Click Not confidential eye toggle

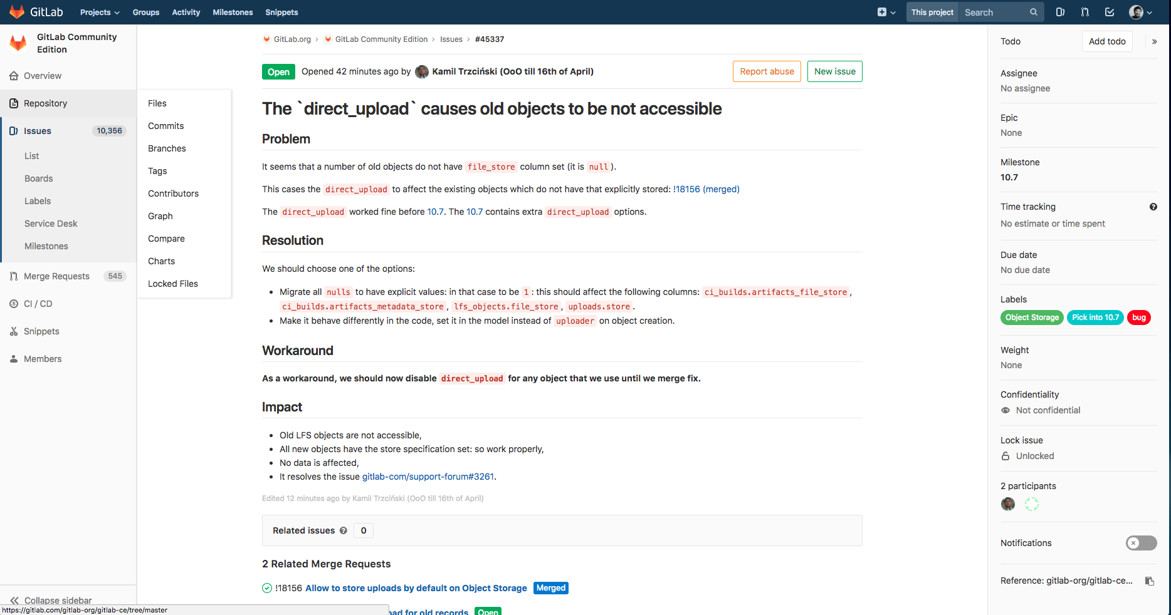tap(1006, 410)
